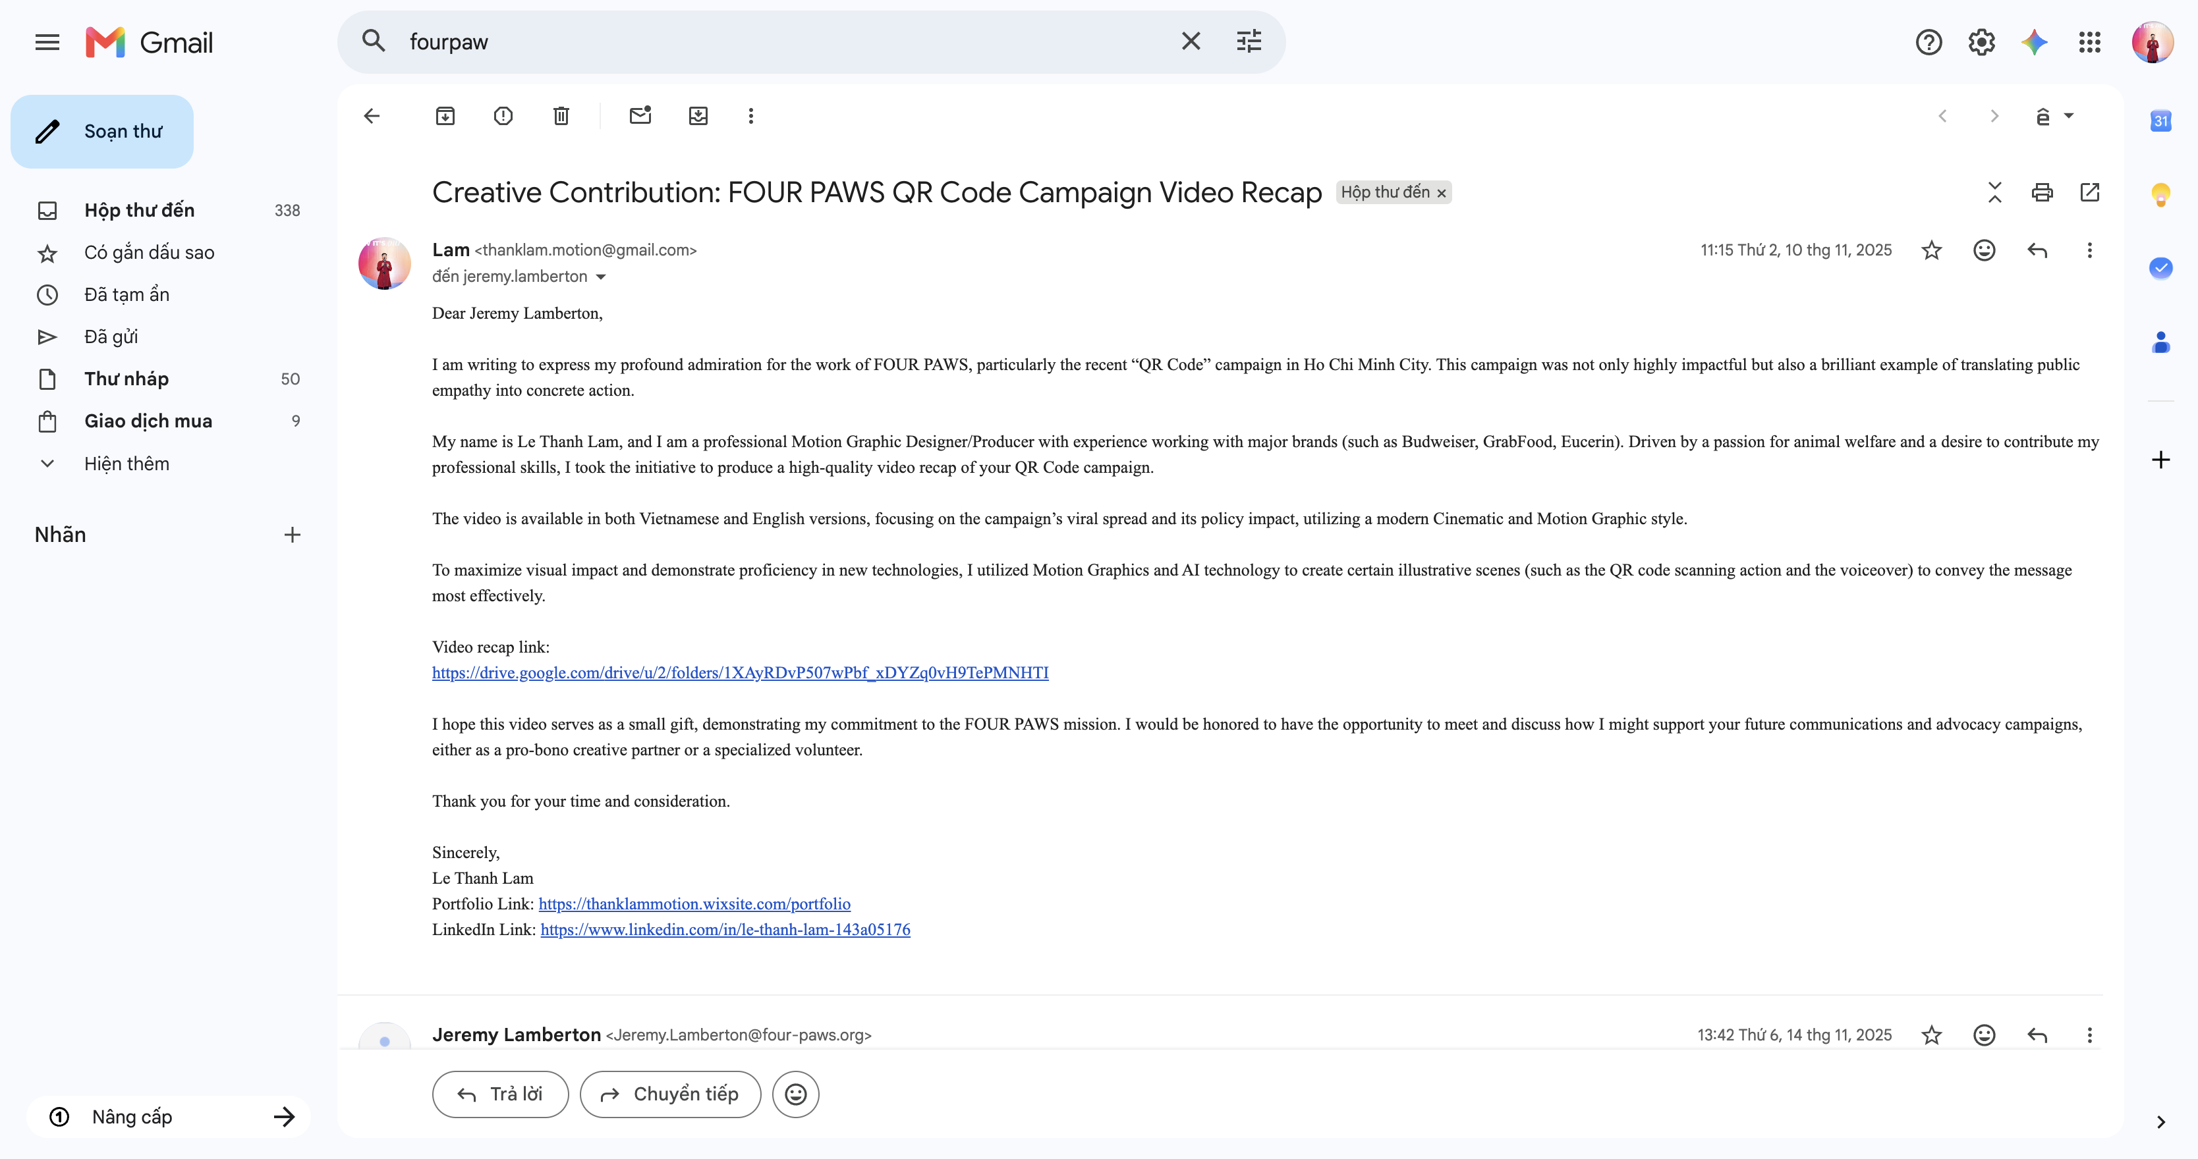This screenshot has height=1159, width=2198.
Task: Click Soạn thư compose button
Action: pyautogui.click(x=101, y=131)
